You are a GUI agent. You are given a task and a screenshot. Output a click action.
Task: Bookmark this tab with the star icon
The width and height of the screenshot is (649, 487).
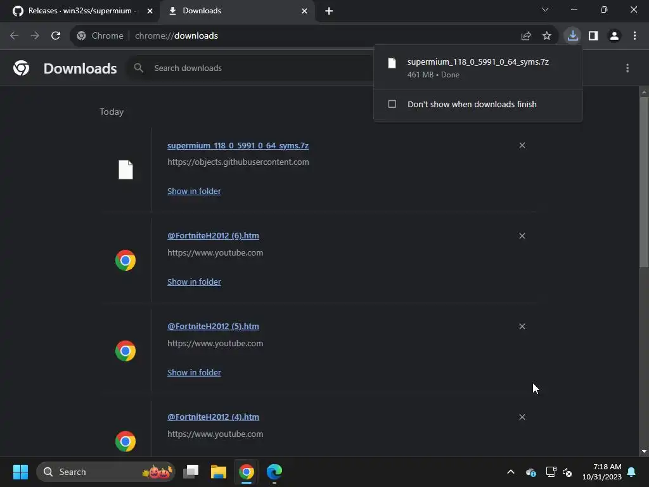[547, 36]
